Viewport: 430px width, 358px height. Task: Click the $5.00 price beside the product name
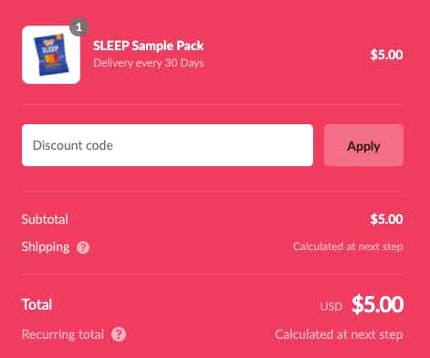click(386, 55)
